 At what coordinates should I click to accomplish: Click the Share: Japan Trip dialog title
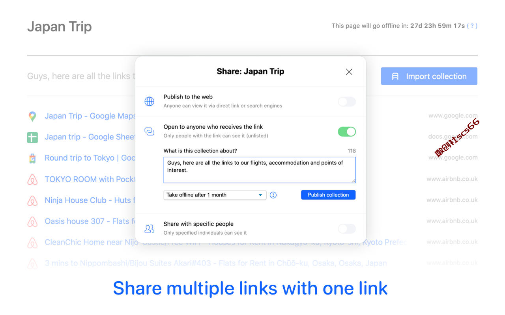coord(251,71)
